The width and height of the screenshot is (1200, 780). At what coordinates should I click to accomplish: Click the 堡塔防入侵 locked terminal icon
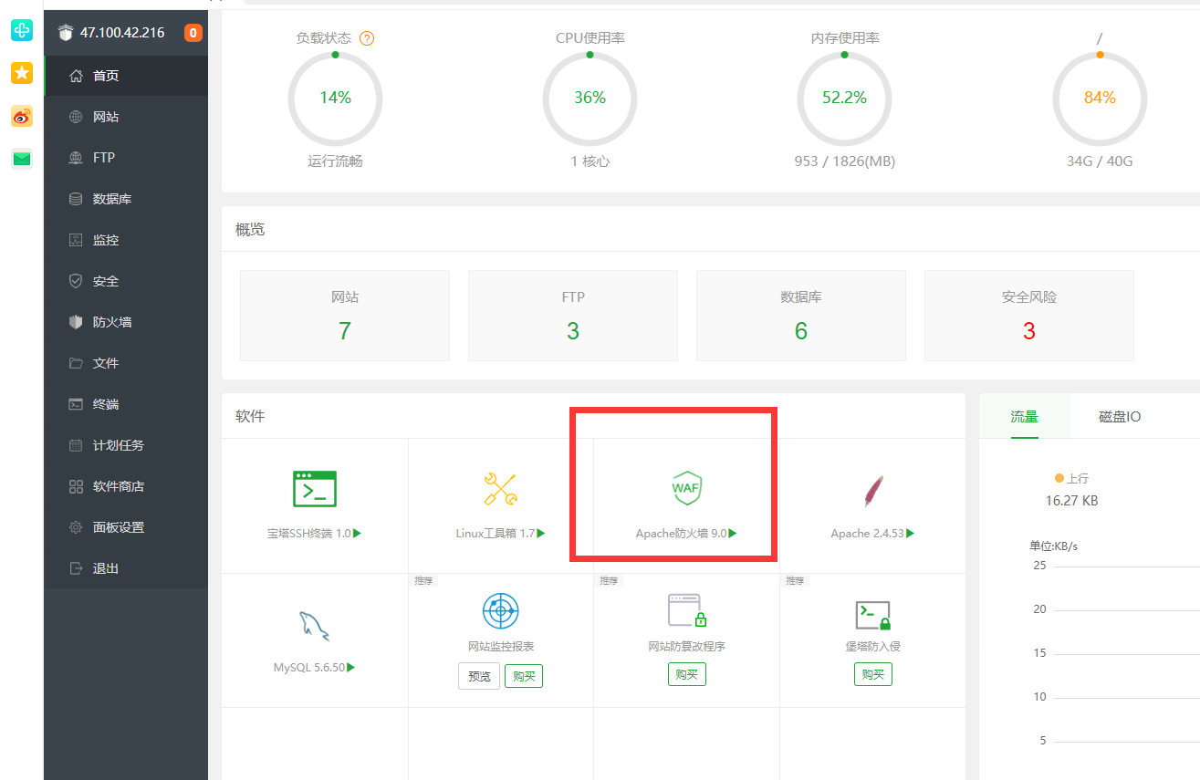pos(872,616)
